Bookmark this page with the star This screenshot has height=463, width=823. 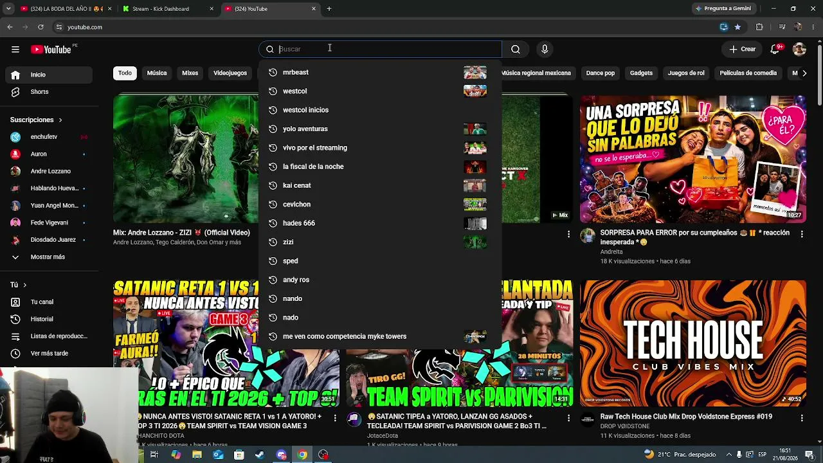point(737,27)
